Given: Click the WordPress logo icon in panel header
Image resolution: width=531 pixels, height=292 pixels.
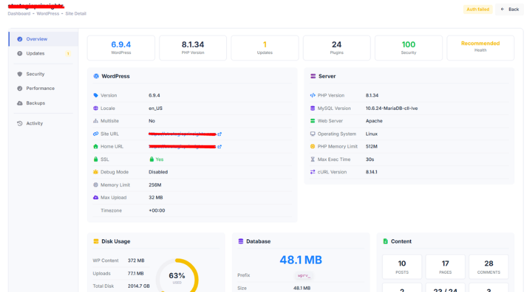Looking at the screenshot, I should (x=96, y=76).
